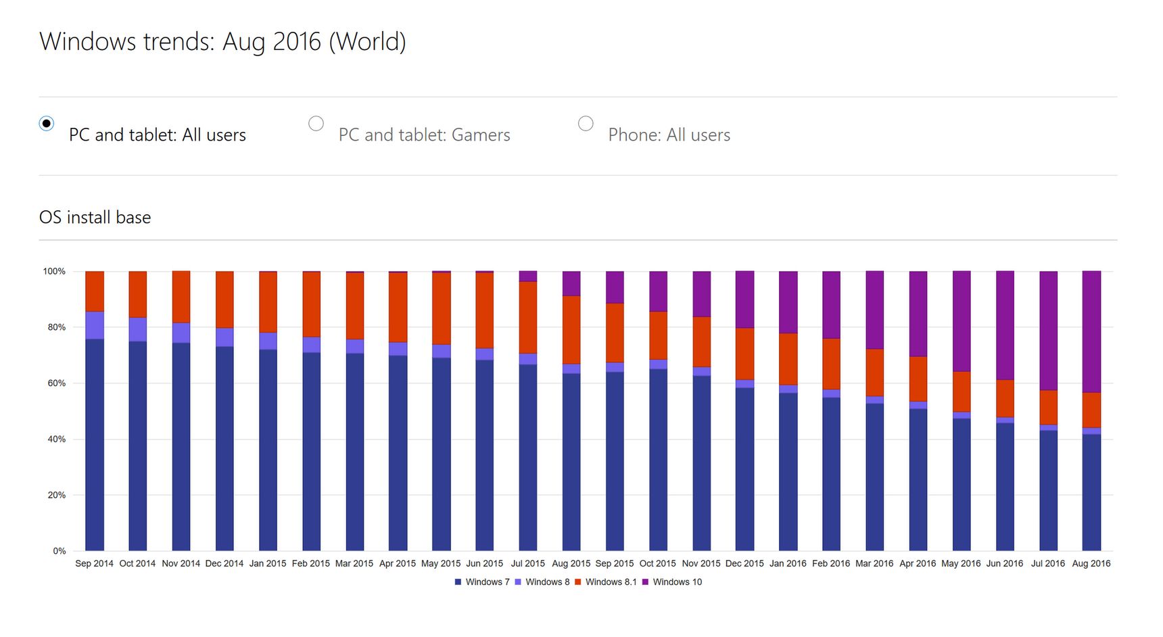Click the Apr 2016 Windows 7 bar segment
The width and height of the screenshot is (1163, 637).
(918, 479)
